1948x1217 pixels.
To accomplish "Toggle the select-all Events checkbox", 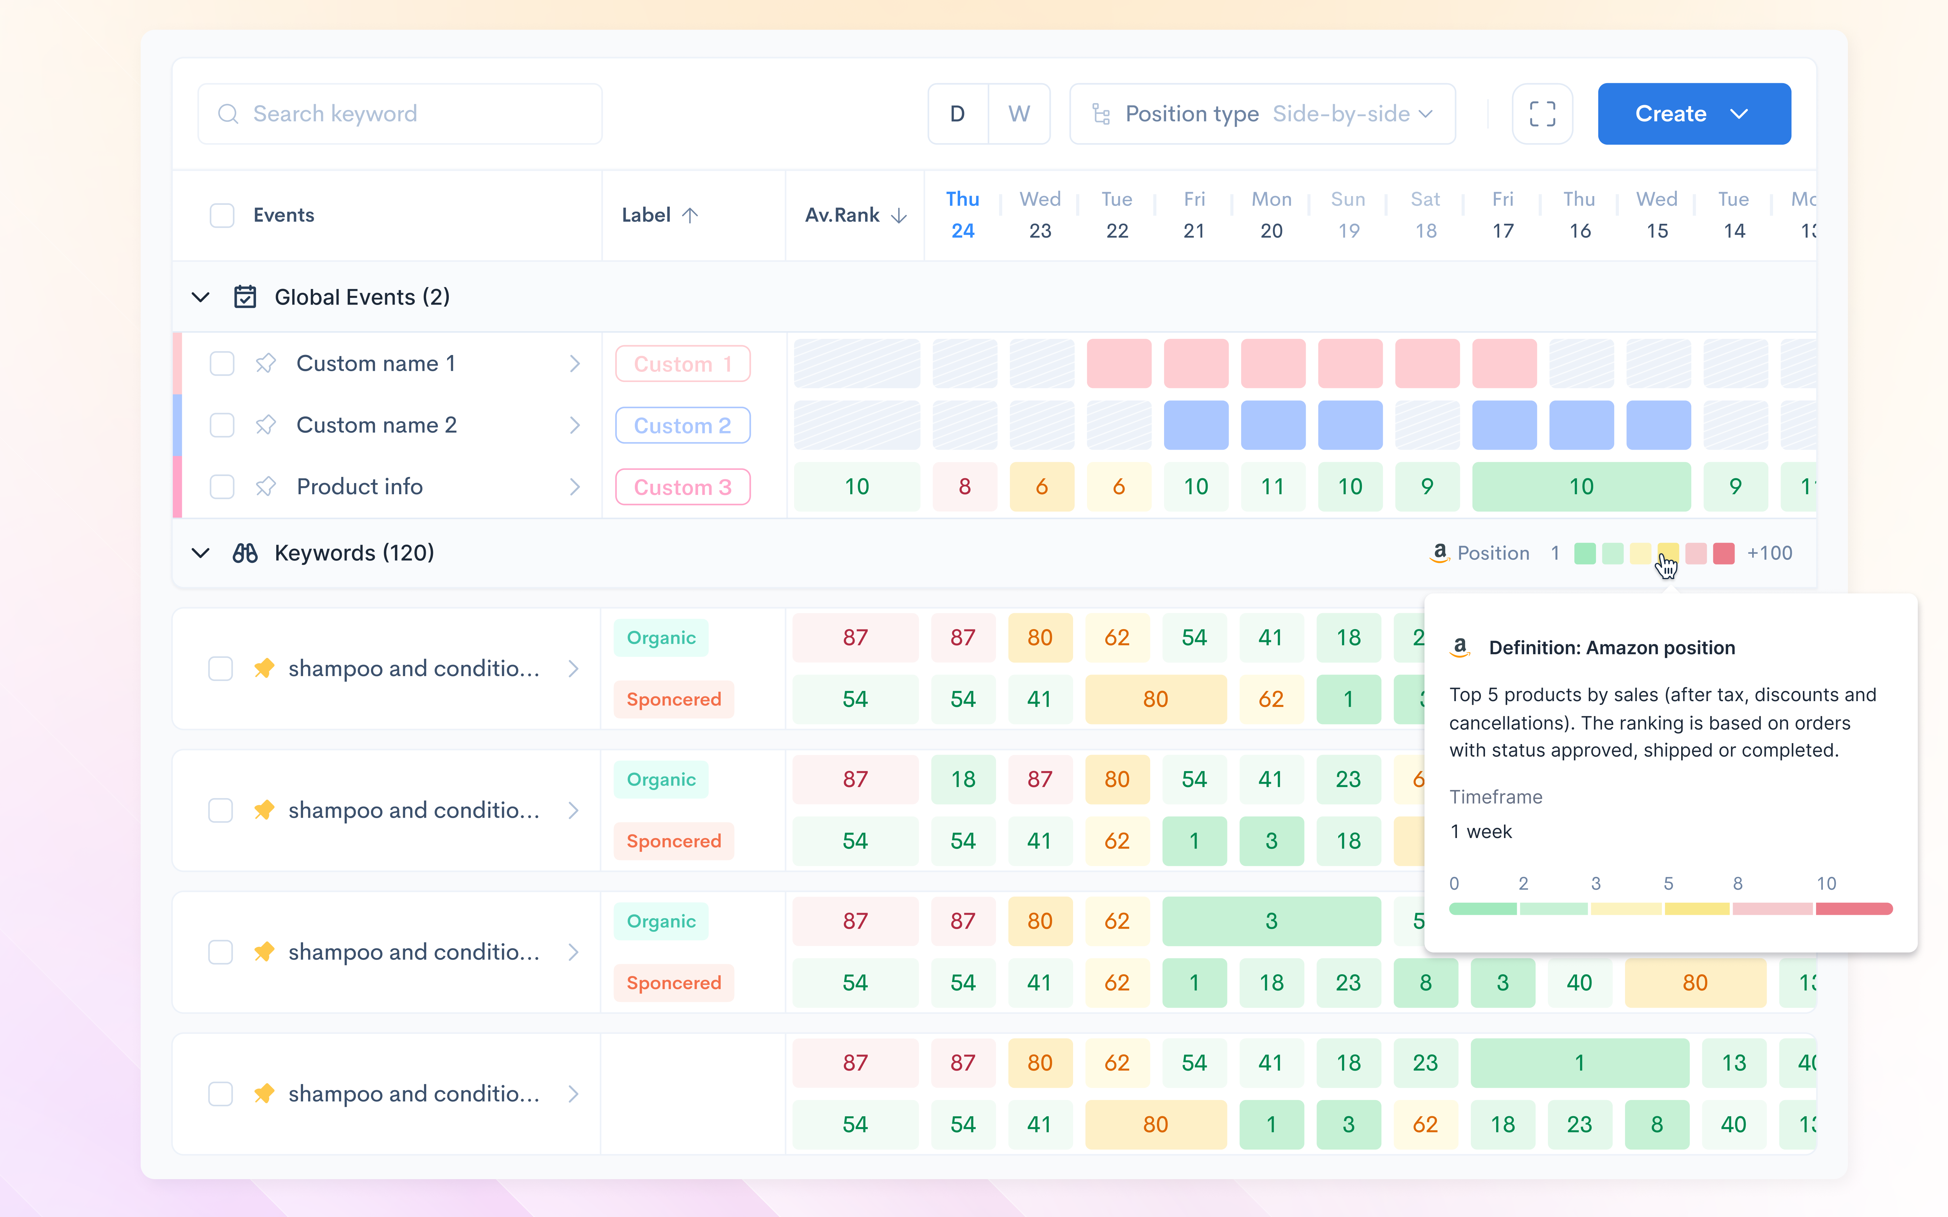I will point(222,215).
